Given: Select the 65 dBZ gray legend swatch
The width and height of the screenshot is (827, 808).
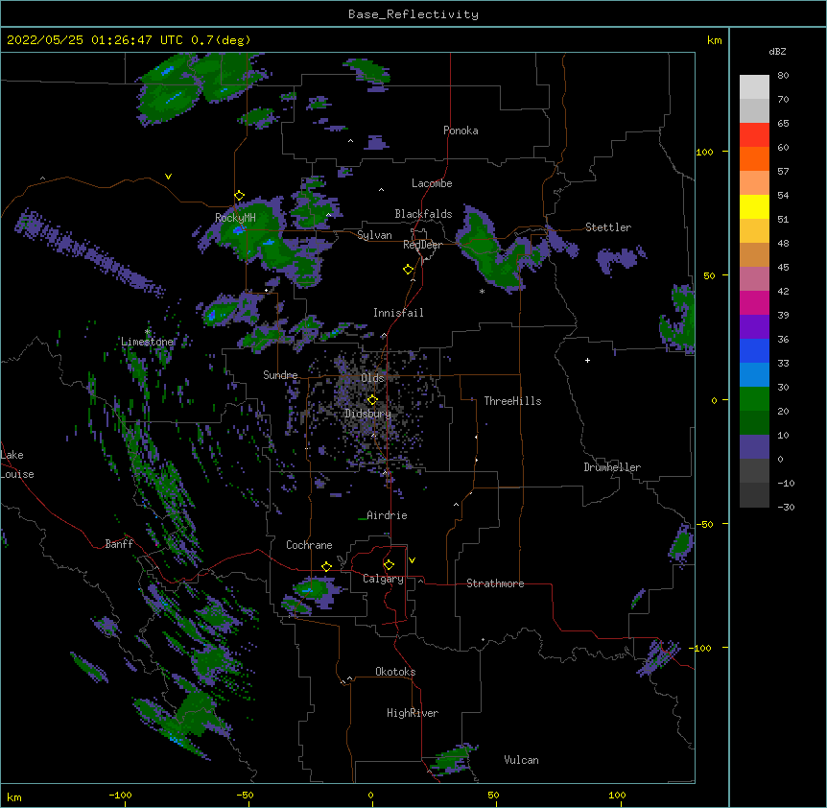Looking at the screenshot, I should (754, 110).
